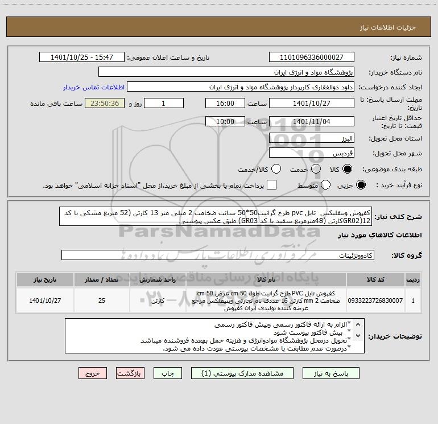Viewport: 438px width, 424px height.
Task: Click the تعداد / مقدار column header
Action: click(x=102, y=279)
